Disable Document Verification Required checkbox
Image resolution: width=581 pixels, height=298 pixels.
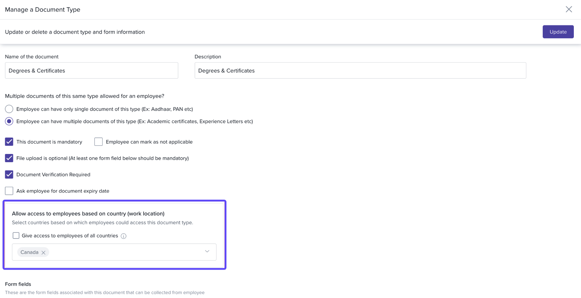tap(9, 174)
